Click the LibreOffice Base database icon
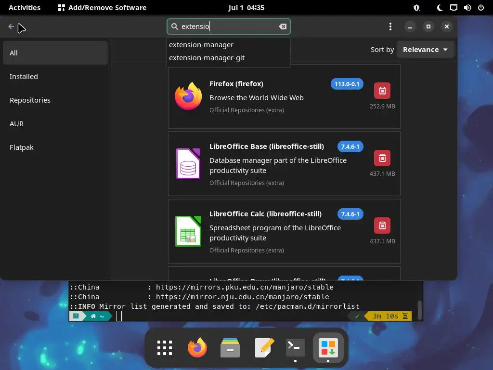The image size is (493, 370). click(188, 164)
